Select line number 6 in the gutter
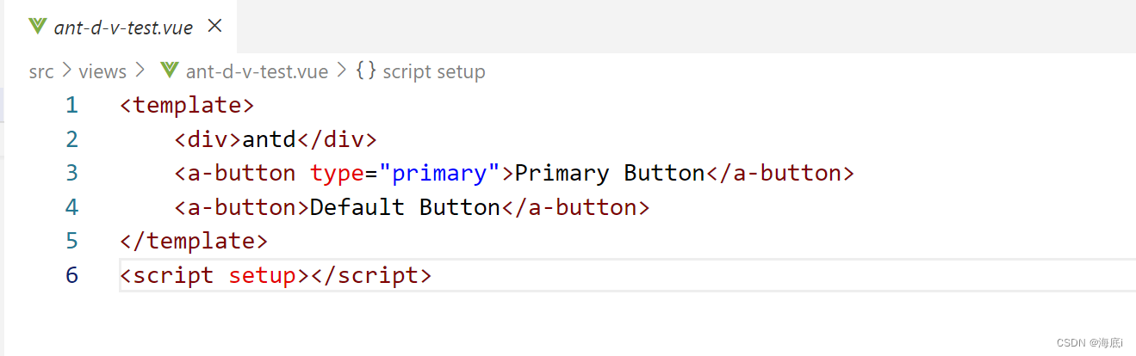Image resolution: width=1136 pixels, height=356 pixels. point(71,275)
